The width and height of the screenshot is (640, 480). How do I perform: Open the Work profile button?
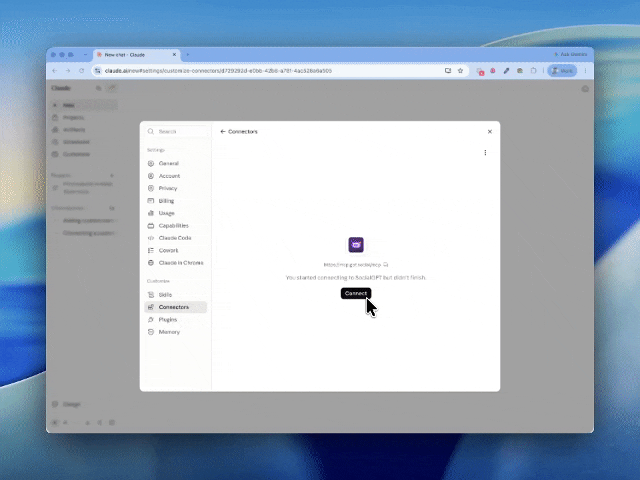point(562,71)
